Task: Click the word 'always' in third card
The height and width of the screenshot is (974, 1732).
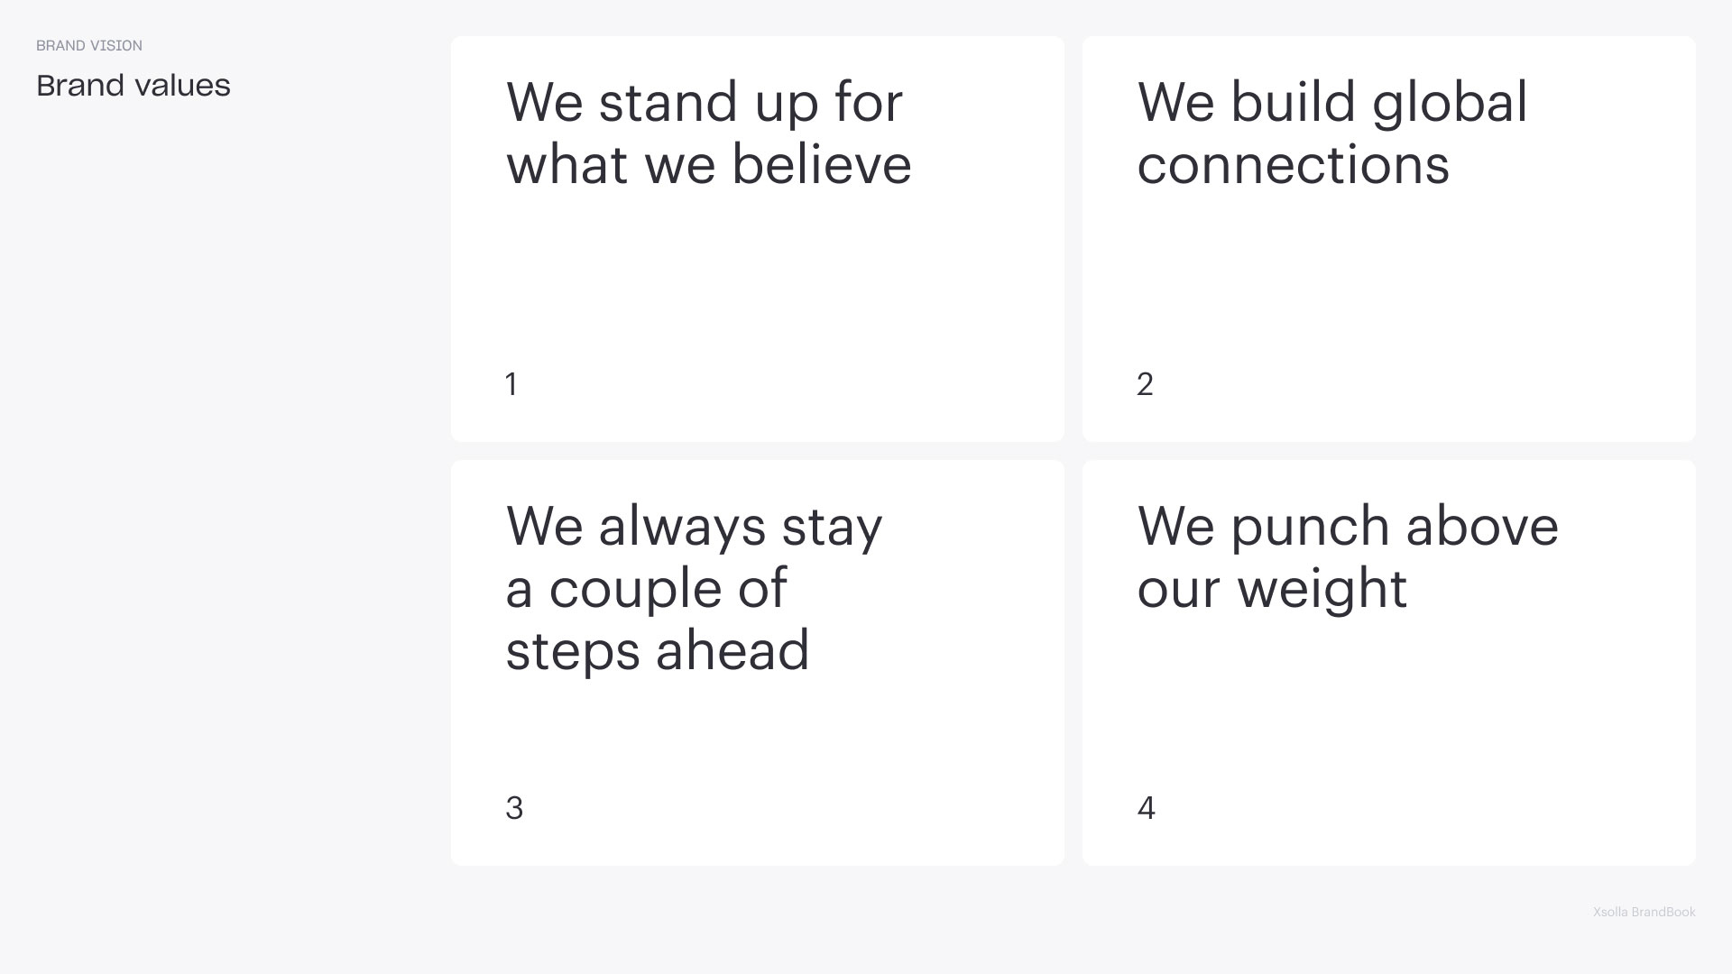Action: pos(682,527)
